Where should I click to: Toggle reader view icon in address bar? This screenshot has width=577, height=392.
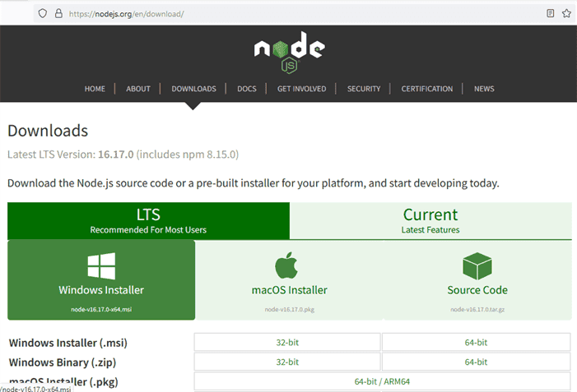[550, 14]
